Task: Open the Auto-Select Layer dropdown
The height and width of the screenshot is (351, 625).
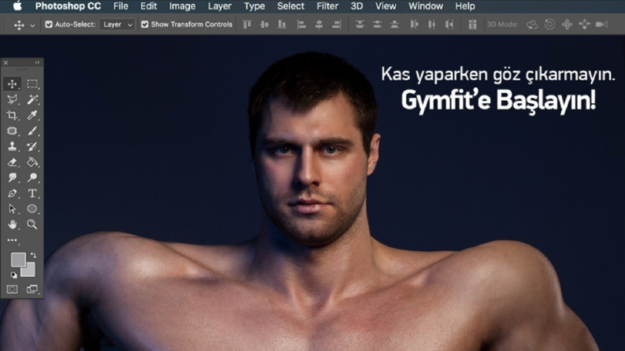Action: click(117, 24)
